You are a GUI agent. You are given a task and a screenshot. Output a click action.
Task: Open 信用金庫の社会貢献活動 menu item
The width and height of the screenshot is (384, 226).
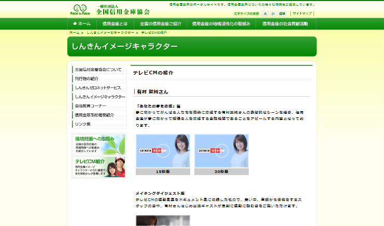pyautogui.click(x=286, y=24)
